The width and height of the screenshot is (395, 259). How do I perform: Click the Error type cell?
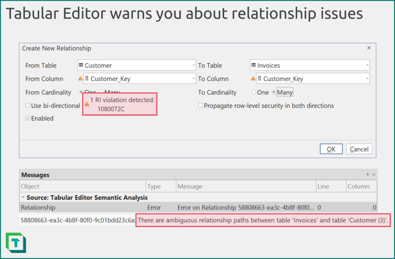click(x=154, y=208)
